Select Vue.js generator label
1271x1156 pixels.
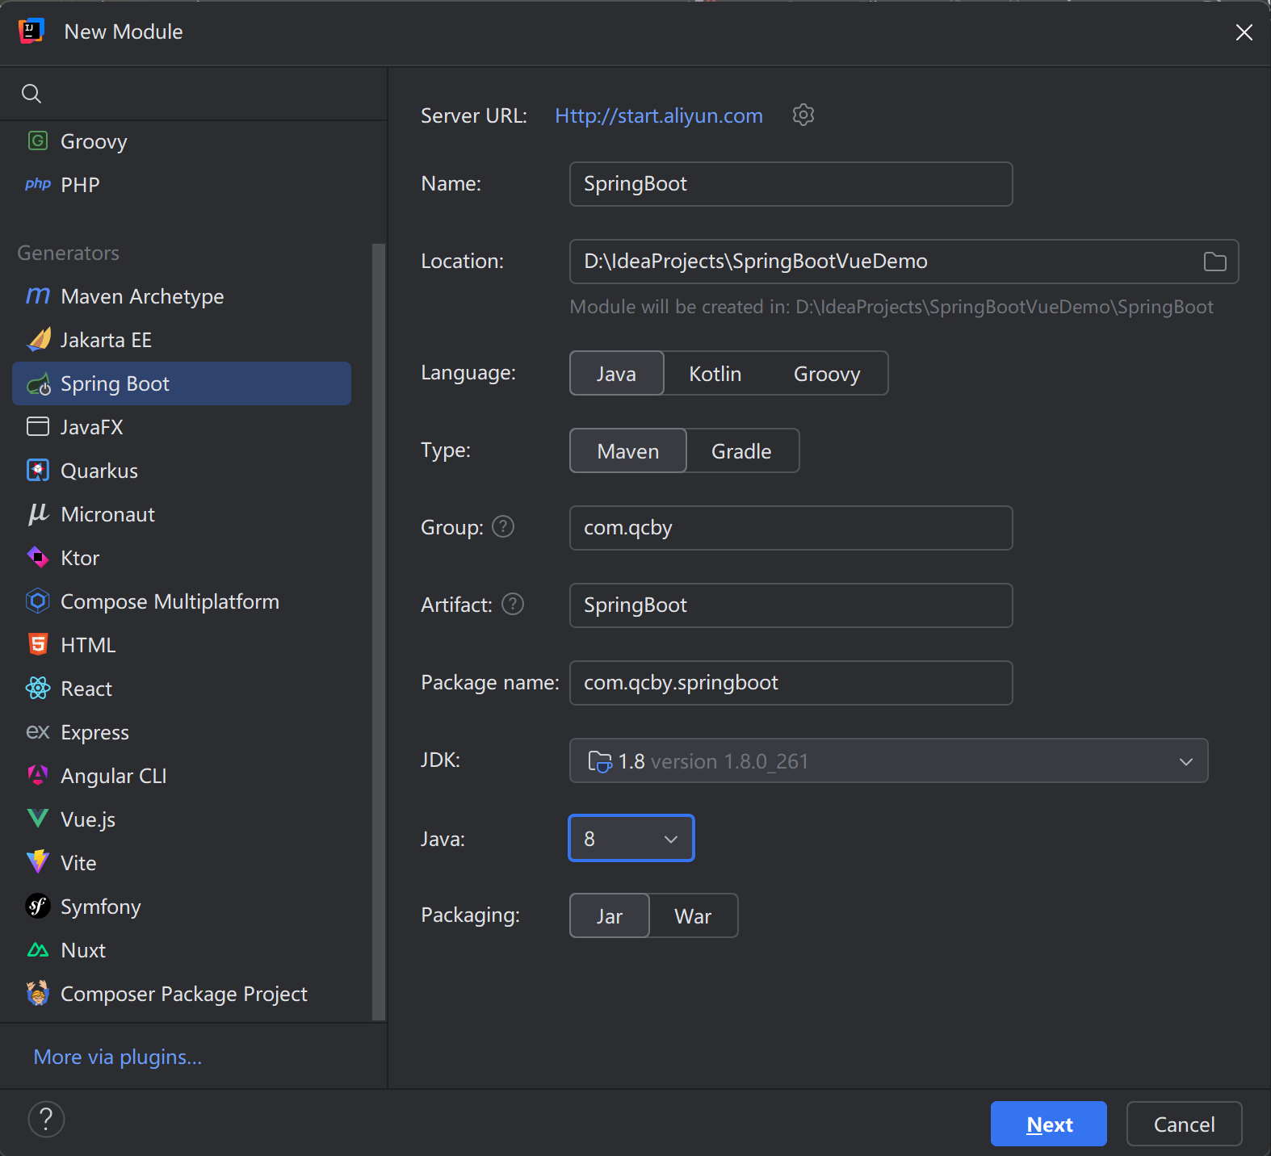[x=88, y=819]
